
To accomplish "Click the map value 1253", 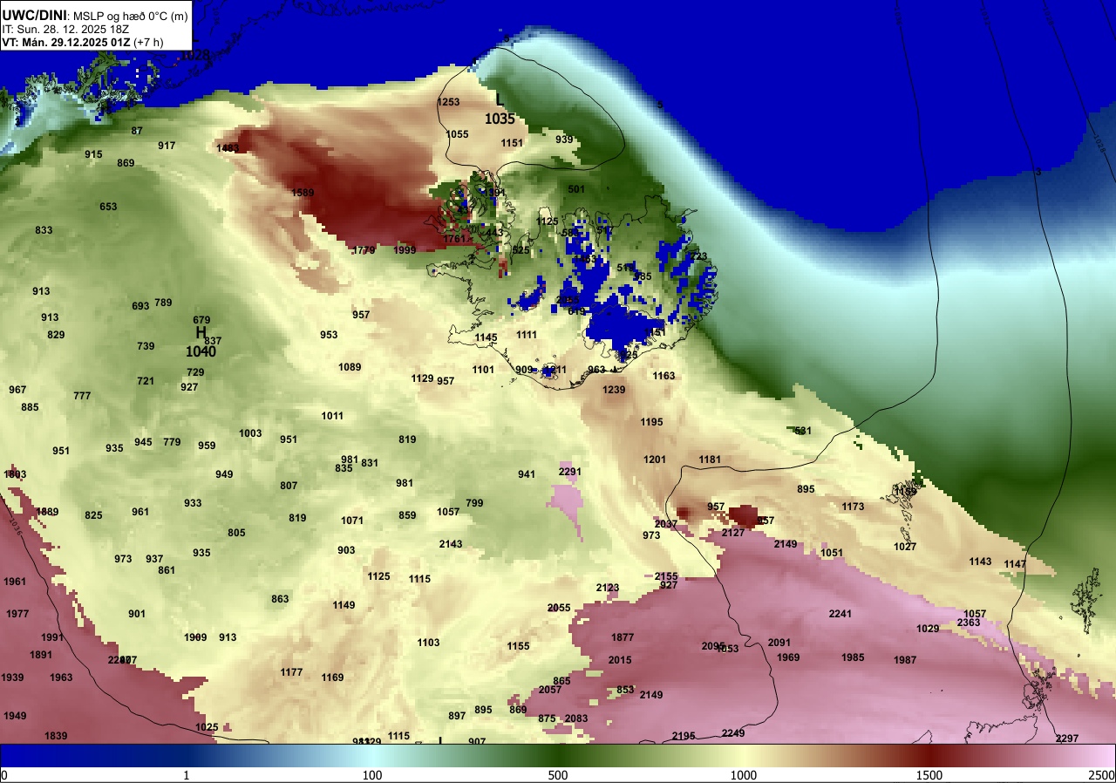I will (448, 102).
